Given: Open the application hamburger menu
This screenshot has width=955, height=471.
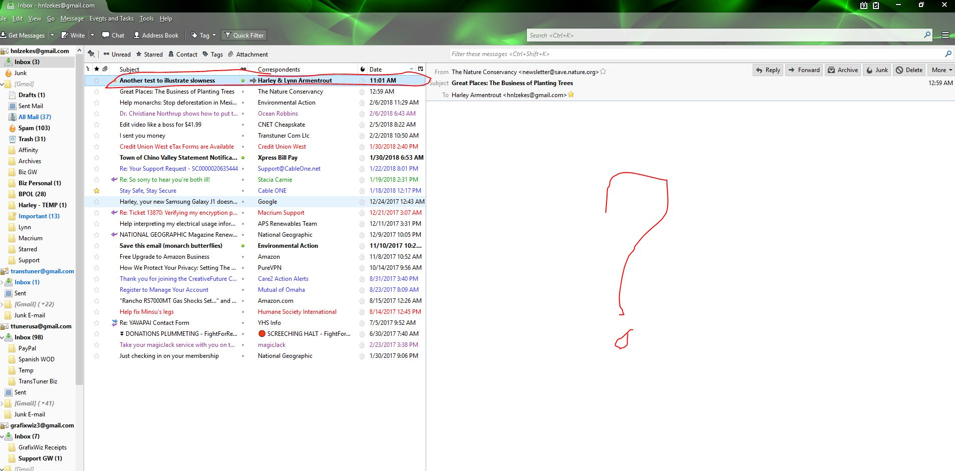Looking at the screenshot, I should 945,35.
